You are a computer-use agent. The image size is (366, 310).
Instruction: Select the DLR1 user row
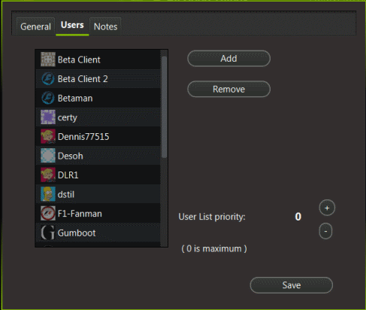[x=98, y=175]
